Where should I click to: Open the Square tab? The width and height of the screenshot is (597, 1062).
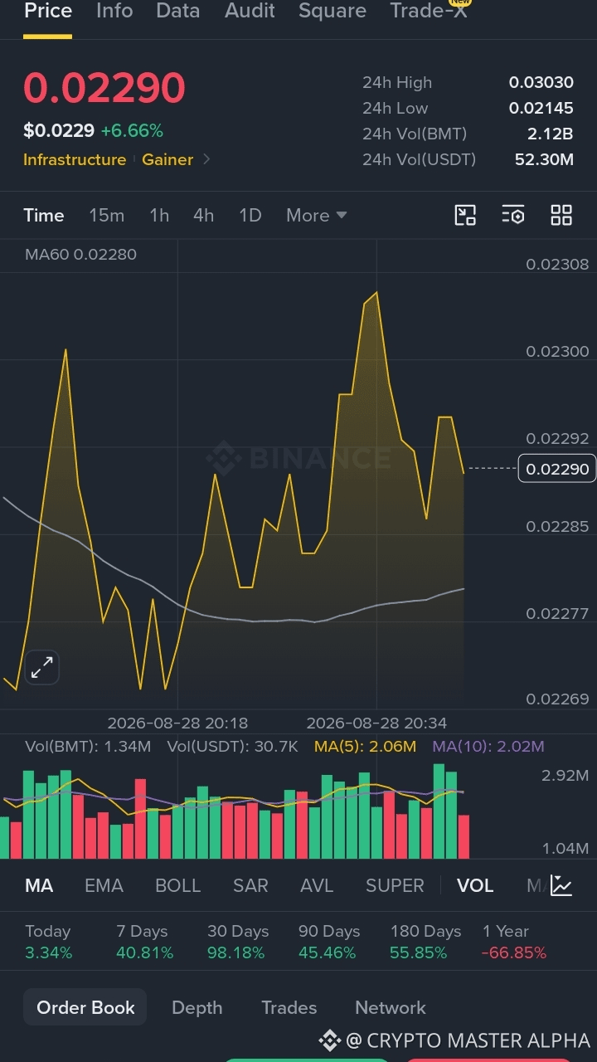pyautogui.click(x=332, y=11)
